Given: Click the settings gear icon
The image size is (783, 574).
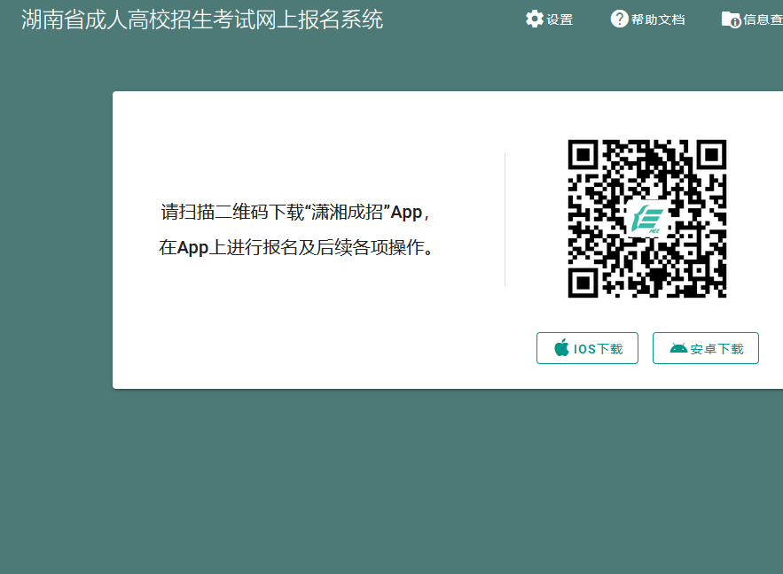Looking at the screenshot, I should pyautogui.click(x=535, y=19).
